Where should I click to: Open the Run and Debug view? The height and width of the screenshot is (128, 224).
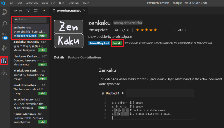4,48
